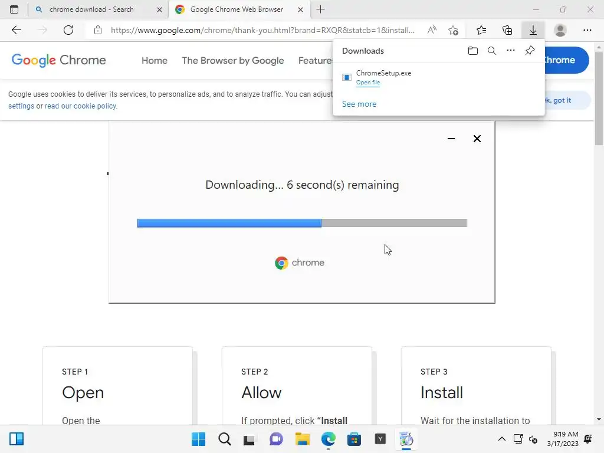Click the Open file link
Screen dimensions: 604x453
coord(368,83)
